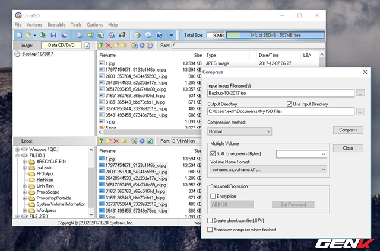The width and height of the screenshot is (380, 251).
Task: Click the New folder icon in image pane toolbar
Action: pyautogui.click(x=116, y=45)
